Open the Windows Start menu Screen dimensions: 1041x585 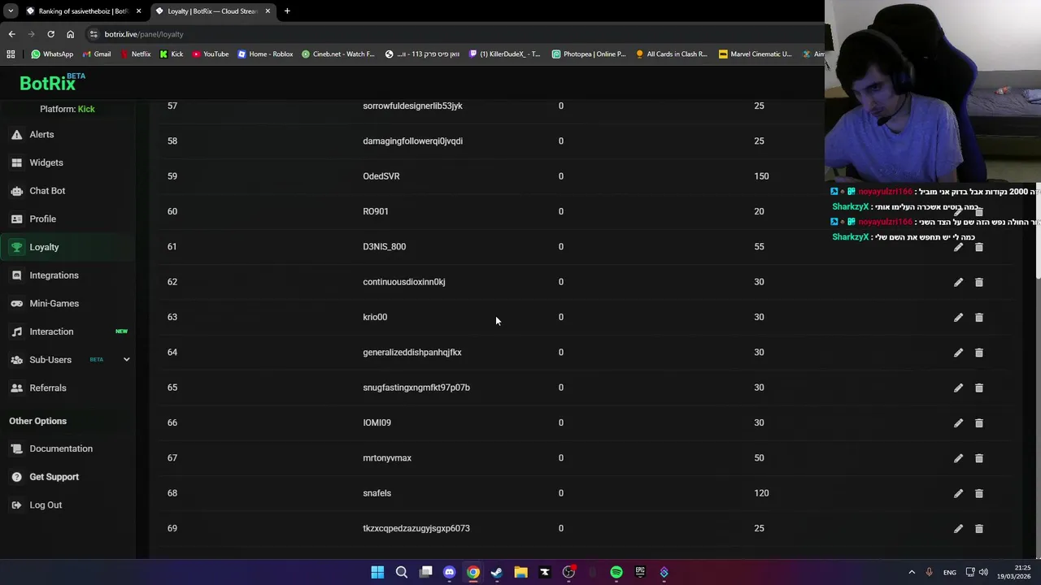pyautogui.click(x=377, y=573)
